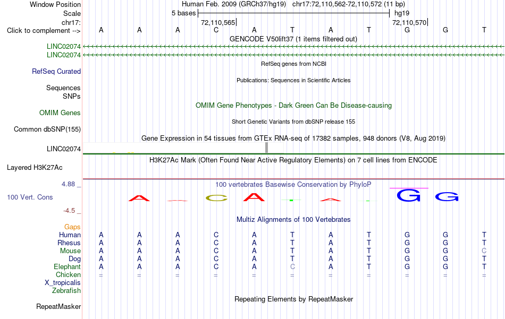Select the 100 Vert. Cons label

30,197
